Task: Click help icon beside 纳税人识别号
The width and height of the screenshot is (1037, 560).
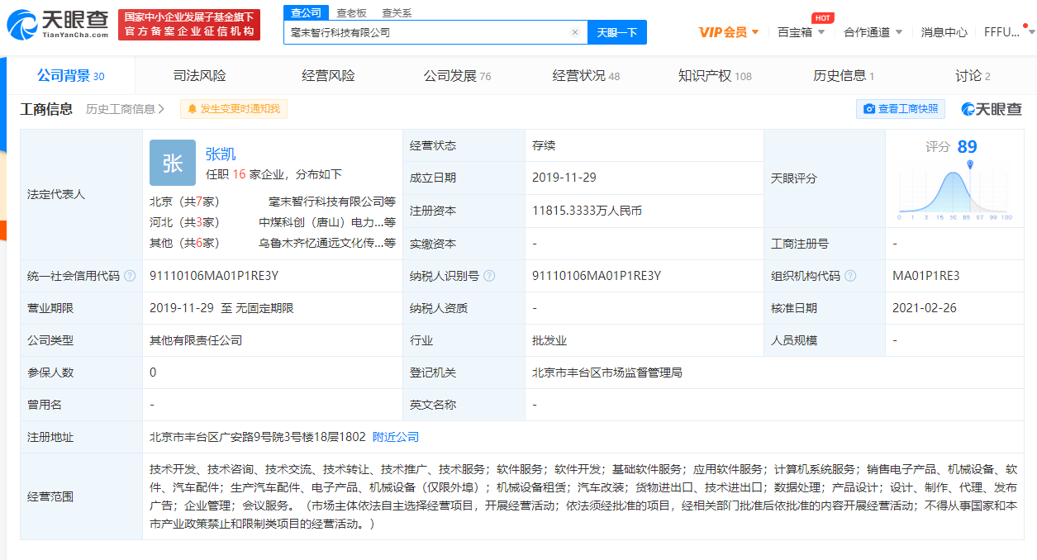Action: [490, 276]
